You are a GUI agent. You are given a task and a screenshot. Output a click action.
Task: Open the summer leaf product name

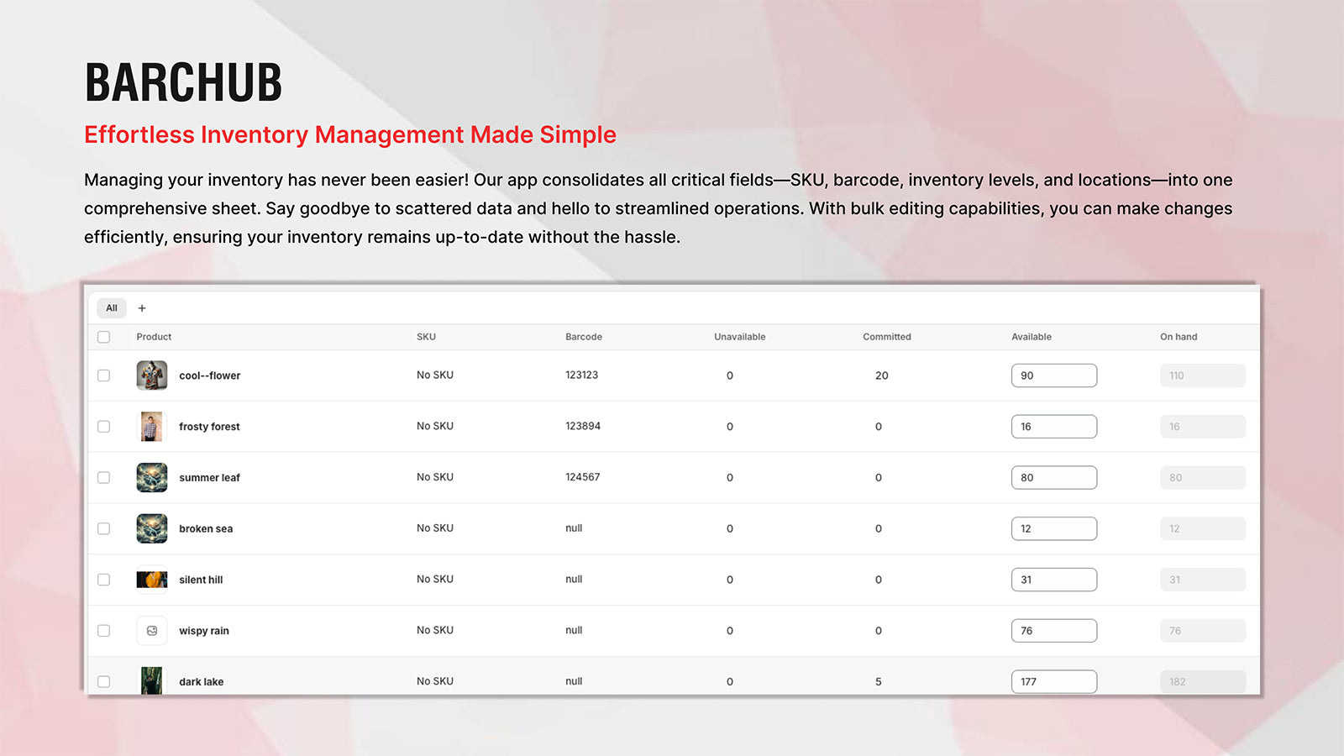[209, 478]
